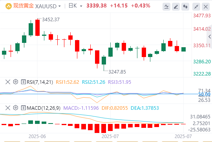Click the 3477.93 price axis label
Screen dimensions: 212x142
coord(202,16)
